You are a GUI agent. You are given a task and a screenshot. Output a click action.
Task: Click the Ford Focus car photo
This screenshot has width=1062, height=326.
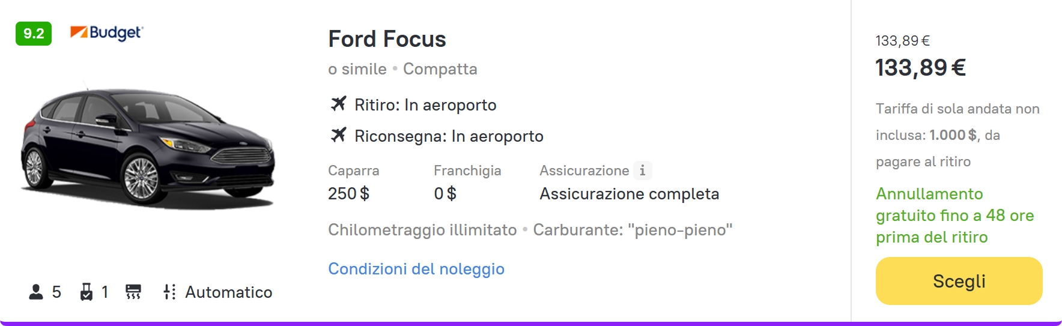pos(147,147)
